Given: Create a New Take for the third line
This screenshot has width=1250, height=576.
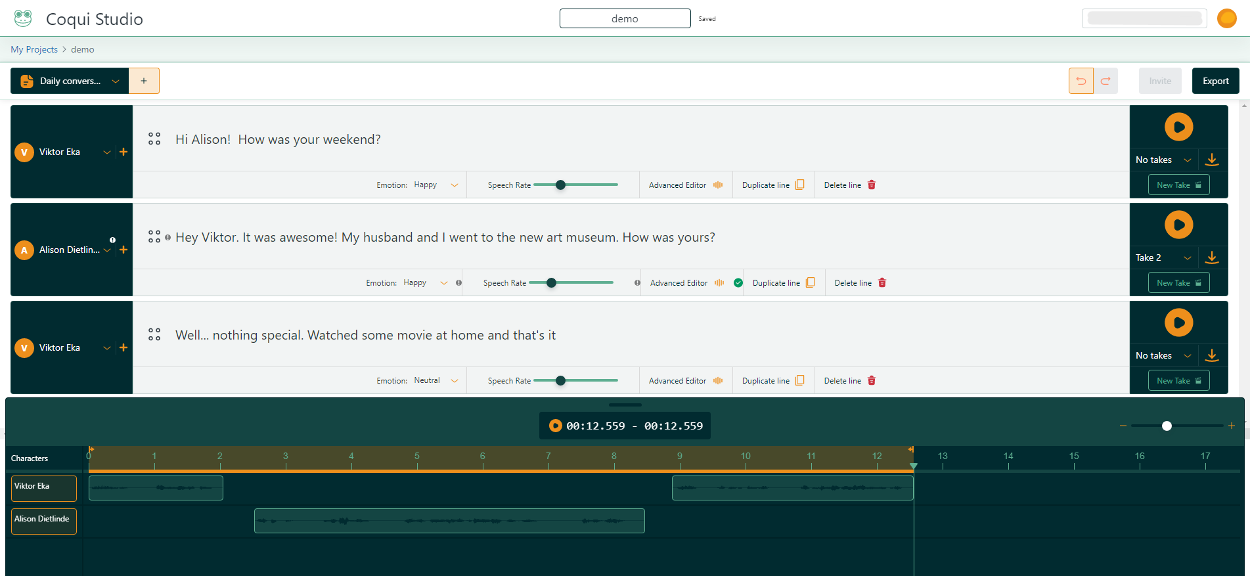Looking at the screenshot, I should (x=1178, y=381).
